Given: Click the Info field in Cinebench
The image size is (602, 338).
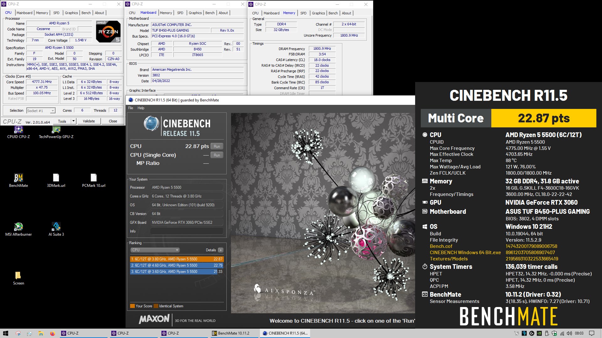Looking at the screenshot, I should pos(187,231).
